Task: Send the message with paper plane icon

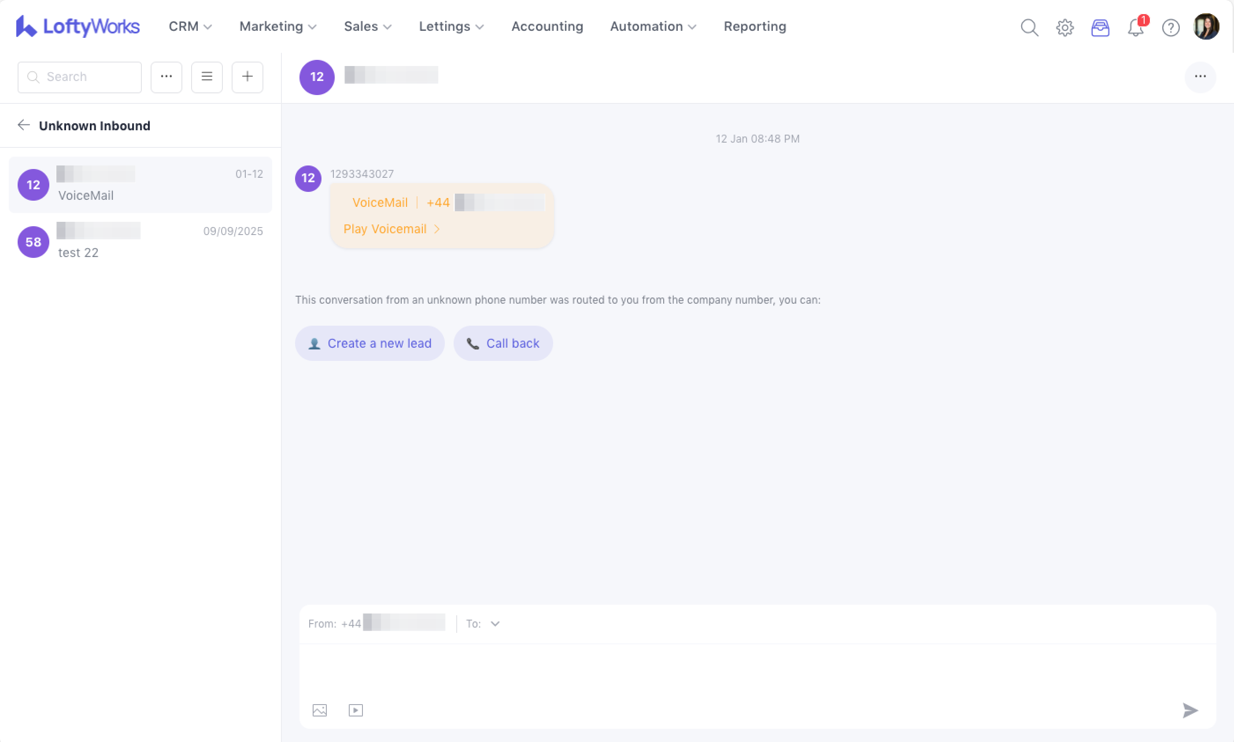Action: (1190, 710)
